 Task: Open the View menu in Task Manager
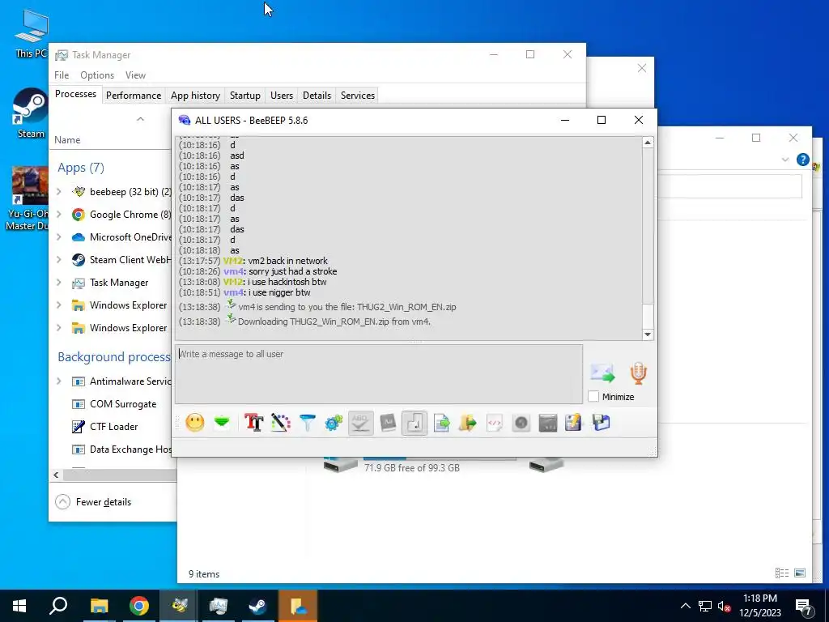135,75
